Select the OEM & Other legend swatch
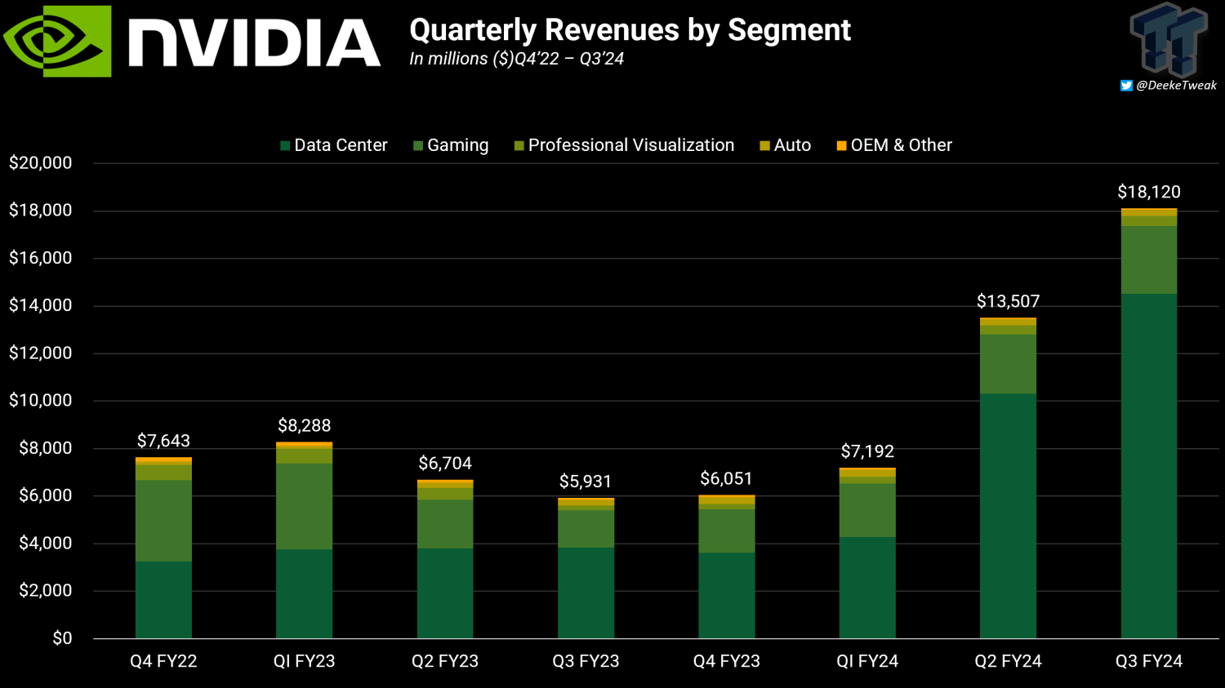The image size is (1225, 688). tap(841, 146)
